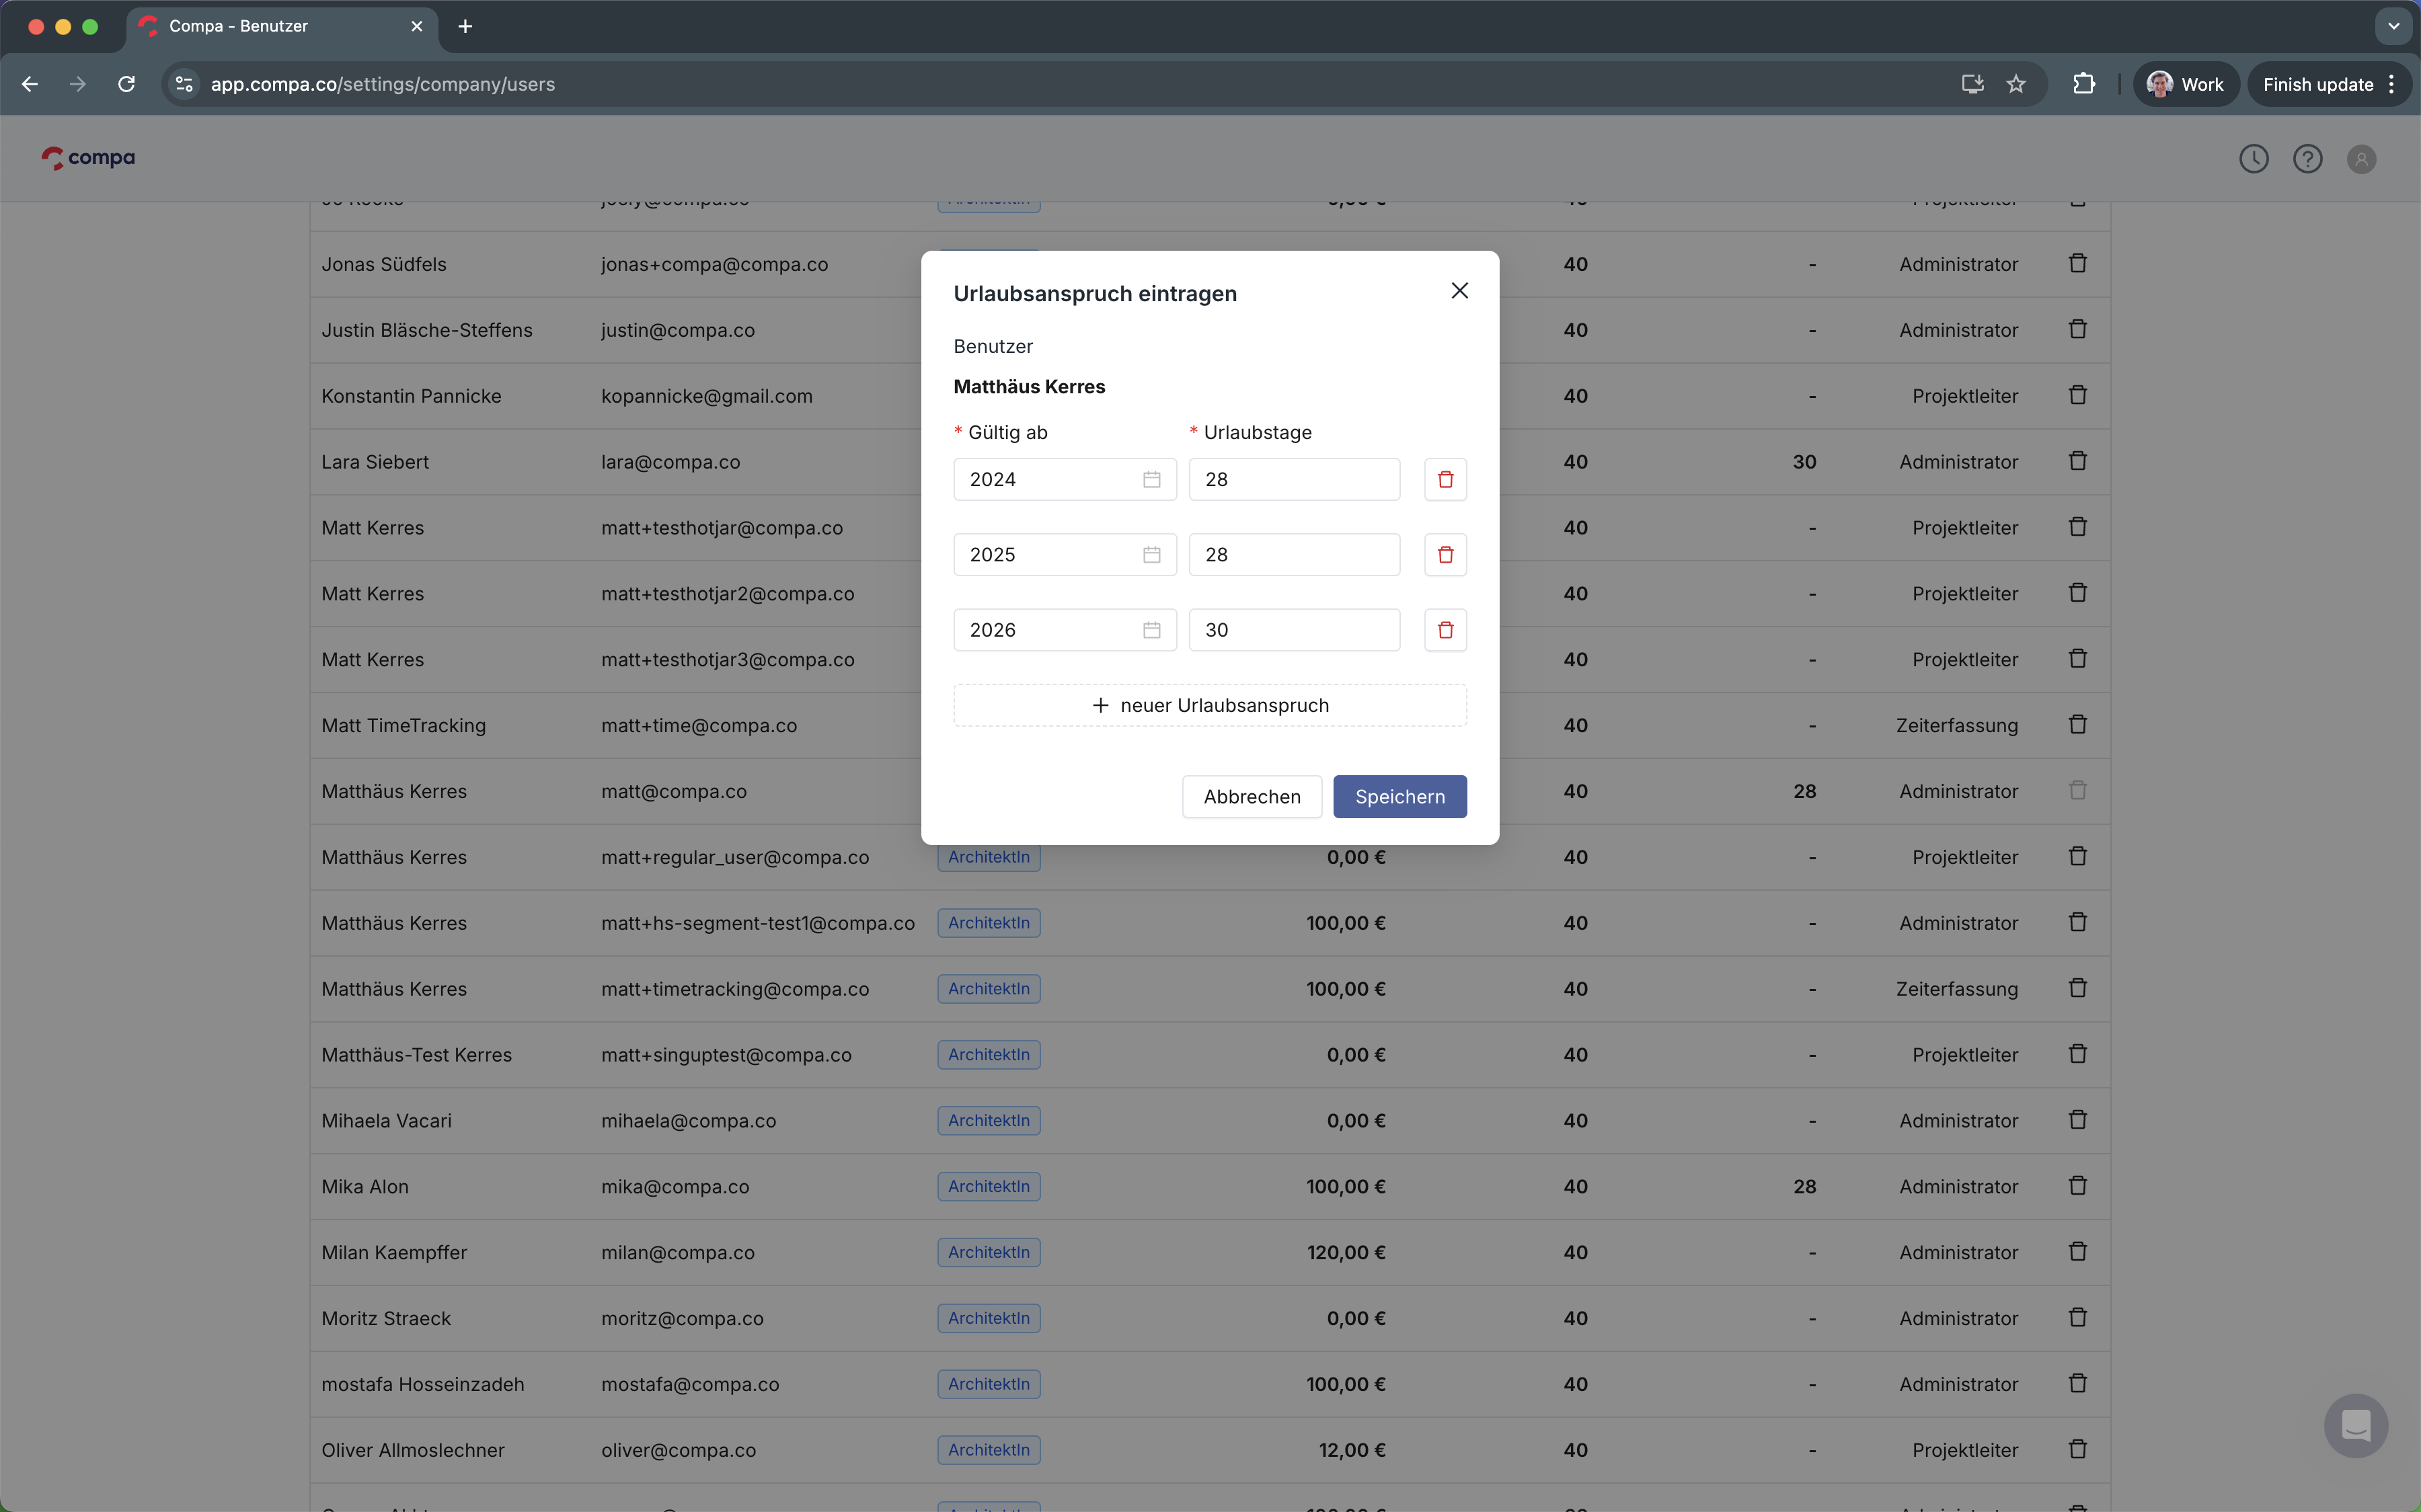The image size is (2421, 1512).
Task: Open the user profile avatar menu
Action: pyautogui.click(x=2360, y=159)
